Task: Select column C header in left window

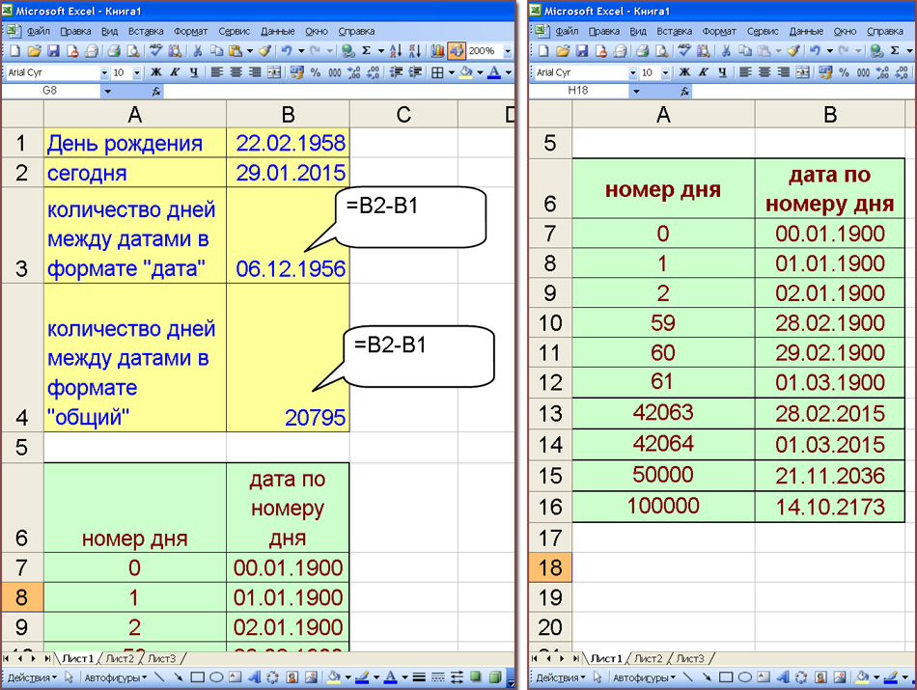Action: [403, 114]
